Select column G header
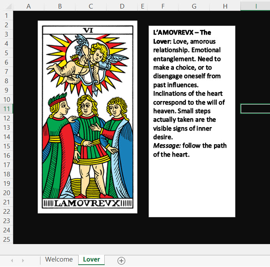 tap(194, 6)
